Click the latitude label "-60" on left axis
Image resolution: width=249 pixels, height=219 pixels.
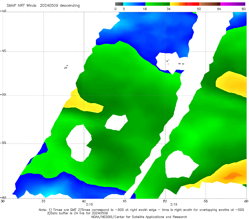coord(3,197)
